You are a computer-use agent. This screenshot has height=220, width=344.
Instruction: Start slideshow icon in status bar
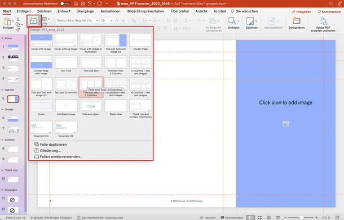tap(278, 217)
